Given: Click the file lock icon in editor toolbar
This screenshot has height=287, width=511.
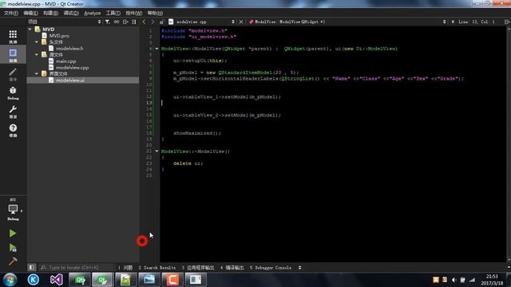Looking at the screenshot, I should point(161,22).
